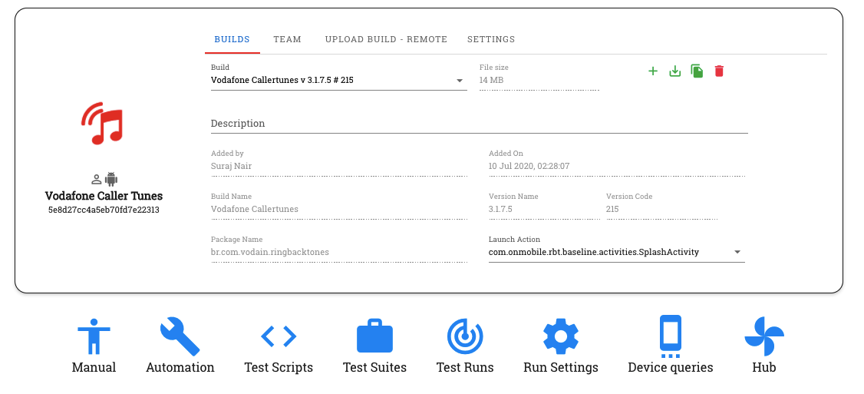The width and height of the screenshot is (864, 394).
Task: Expand the Launch Action dropdown
Action: (617, 252)
